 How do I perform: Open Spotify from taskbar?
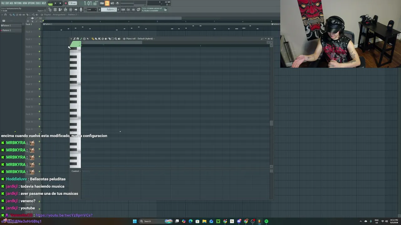[266, 221]
